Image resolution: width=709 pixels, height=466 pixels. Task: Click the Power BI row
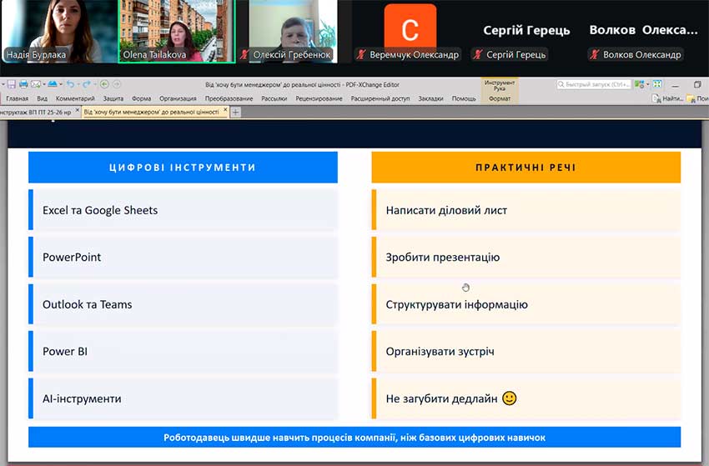183,351
